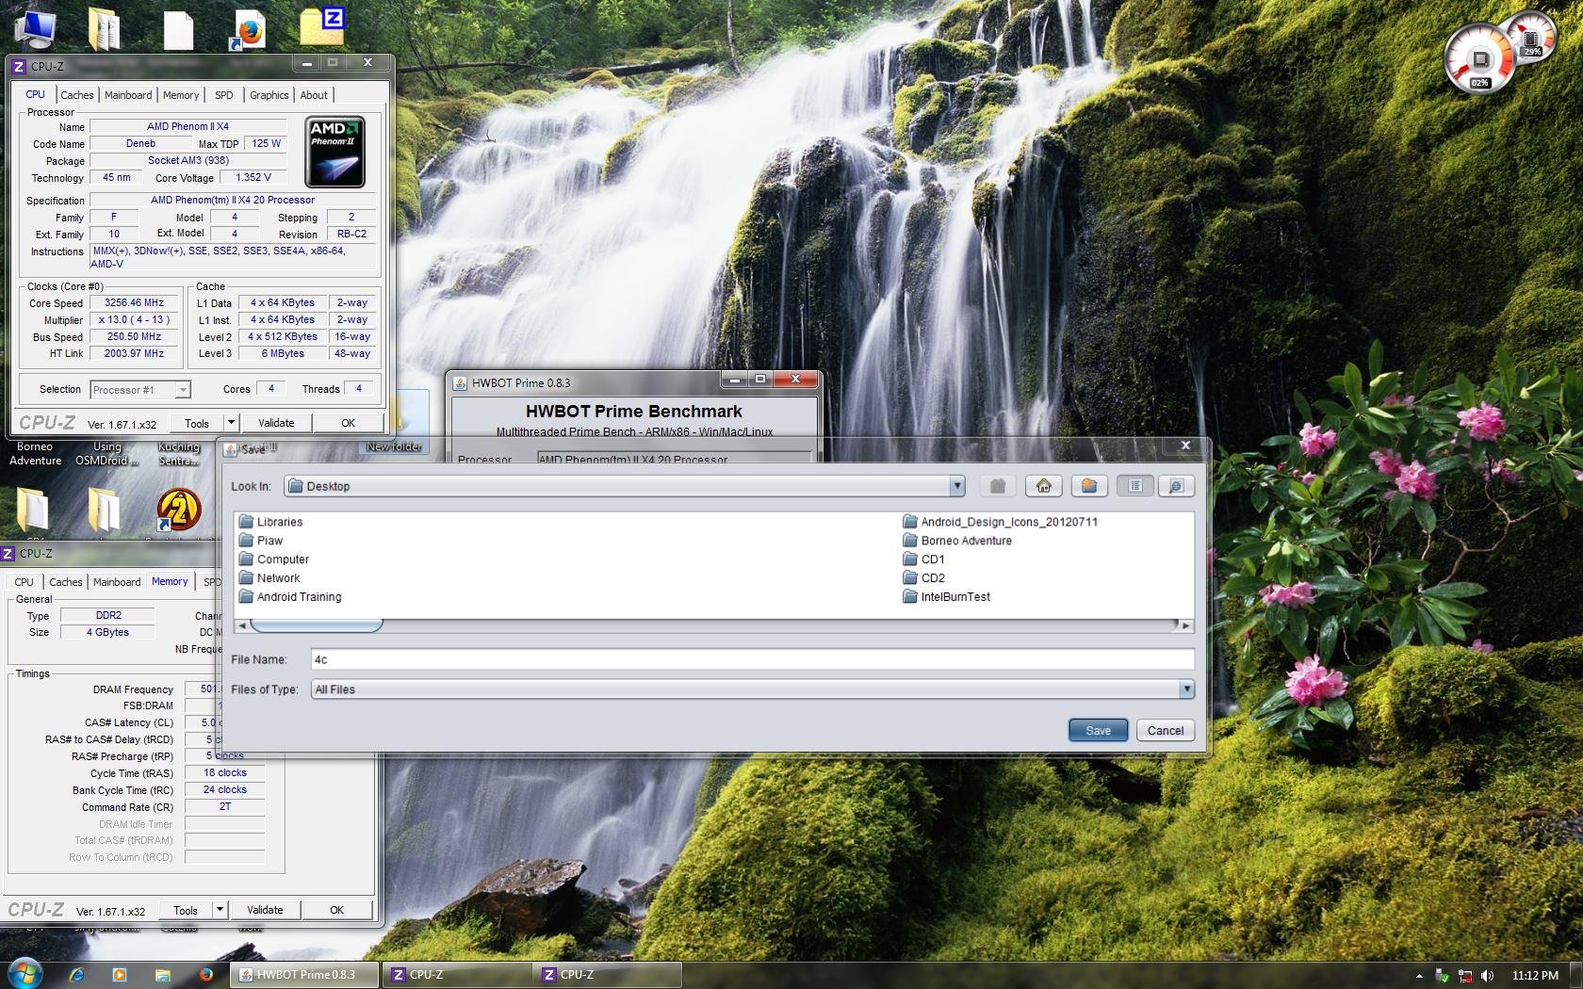Open the Look In Desktop dropdown

coord(956,486)
